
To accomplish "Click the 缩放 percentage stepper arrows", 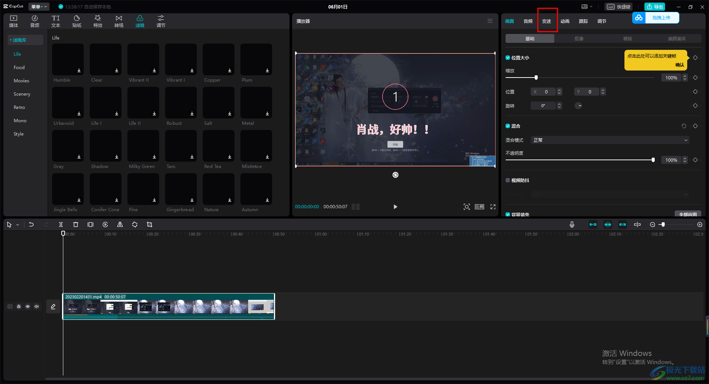I will [x=685, y=78].
